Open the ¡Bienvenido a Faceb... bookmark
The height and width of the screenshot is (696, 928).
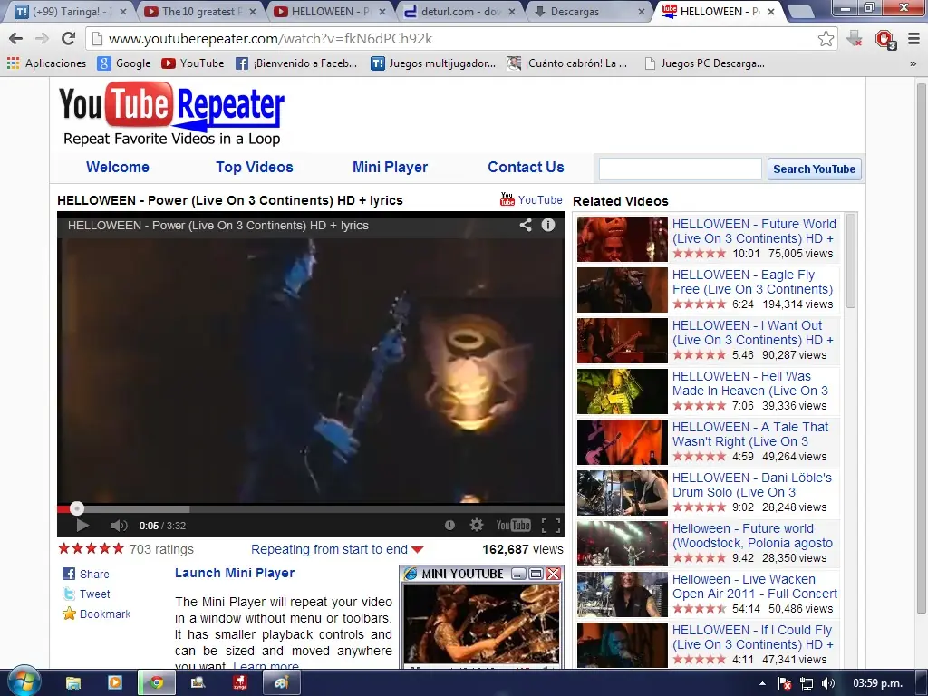pos(296,63)
